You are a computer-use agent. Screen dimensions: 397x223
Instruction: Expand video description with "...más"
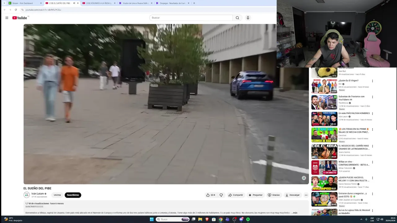(294, 213)
